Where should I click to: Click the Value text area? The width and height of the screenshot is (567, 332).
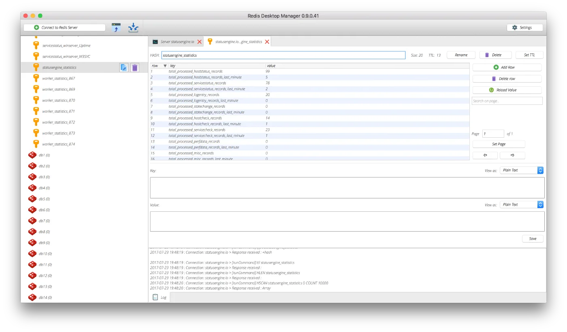[347, 221]
